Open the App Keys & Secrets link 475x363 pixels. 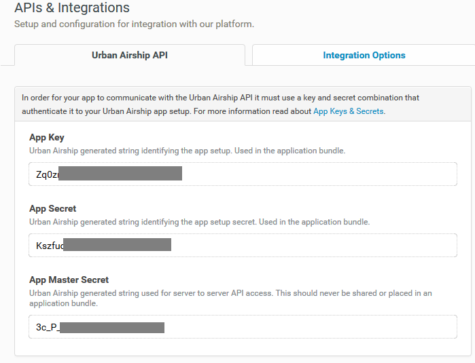pos(349,111)
